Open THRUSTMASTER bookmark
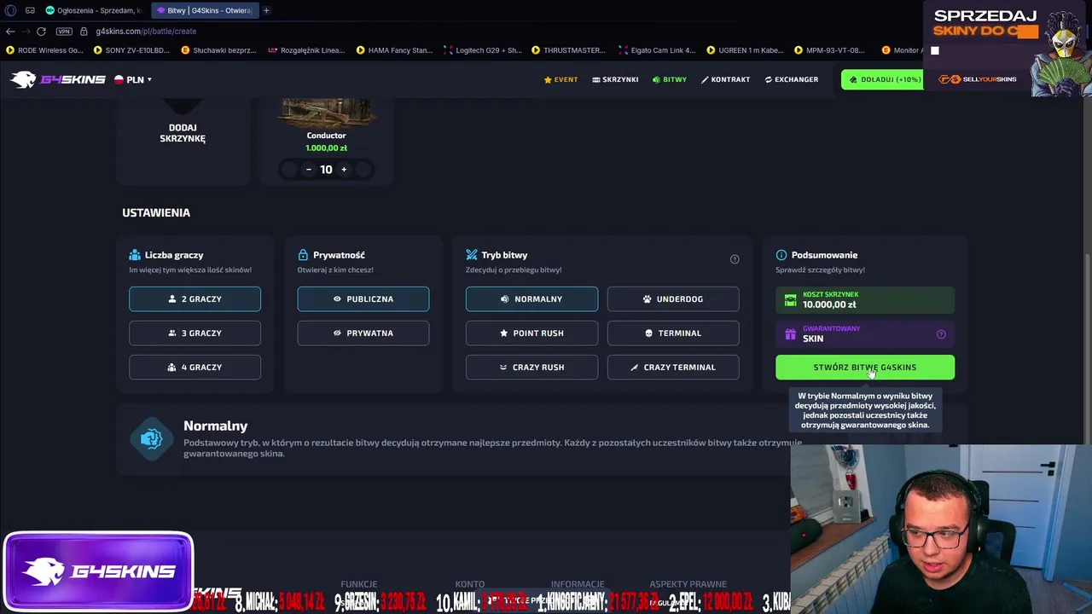The image size is (1092, 614). 569,50
